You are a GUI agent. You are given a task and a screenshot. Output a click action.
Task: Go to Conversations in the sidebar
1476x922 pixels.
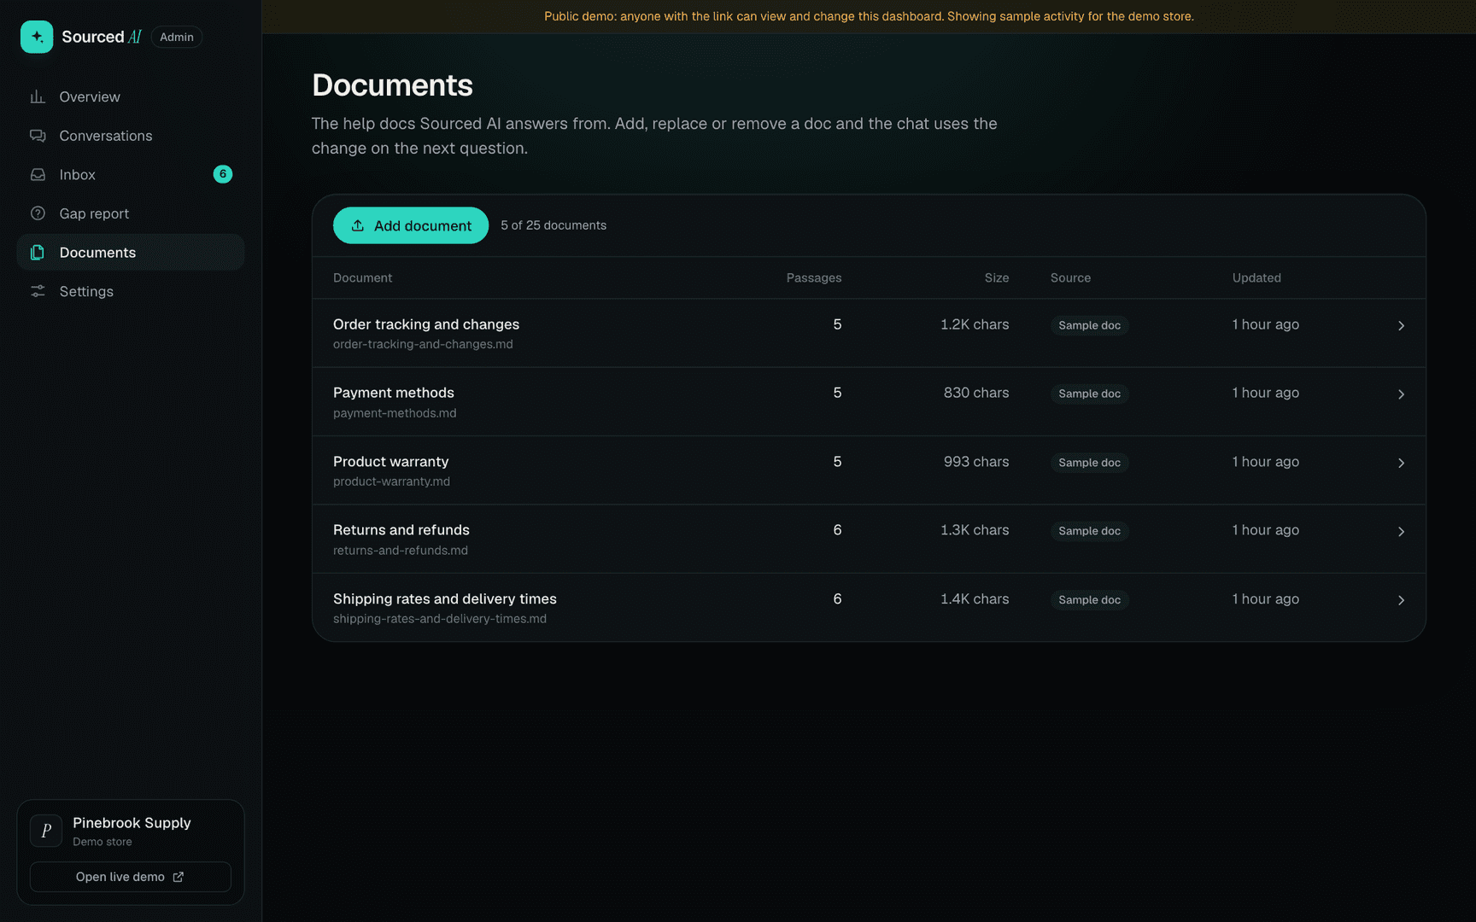pyautogui.click(x=131, y=136)
